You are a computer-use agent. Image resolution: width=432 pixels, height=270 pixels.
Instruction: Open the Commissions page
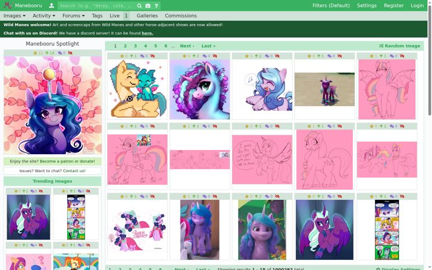[x=181, y=16]
